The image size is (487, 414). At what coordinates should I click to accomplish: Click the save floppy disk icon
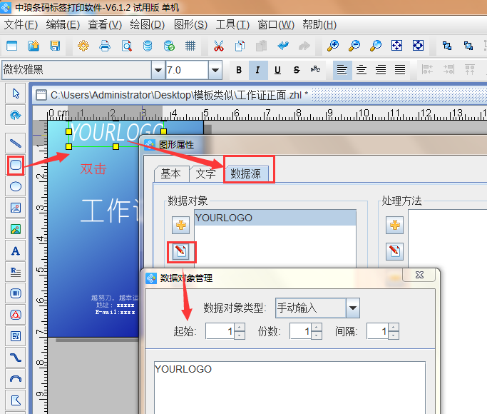coord(54,46)
